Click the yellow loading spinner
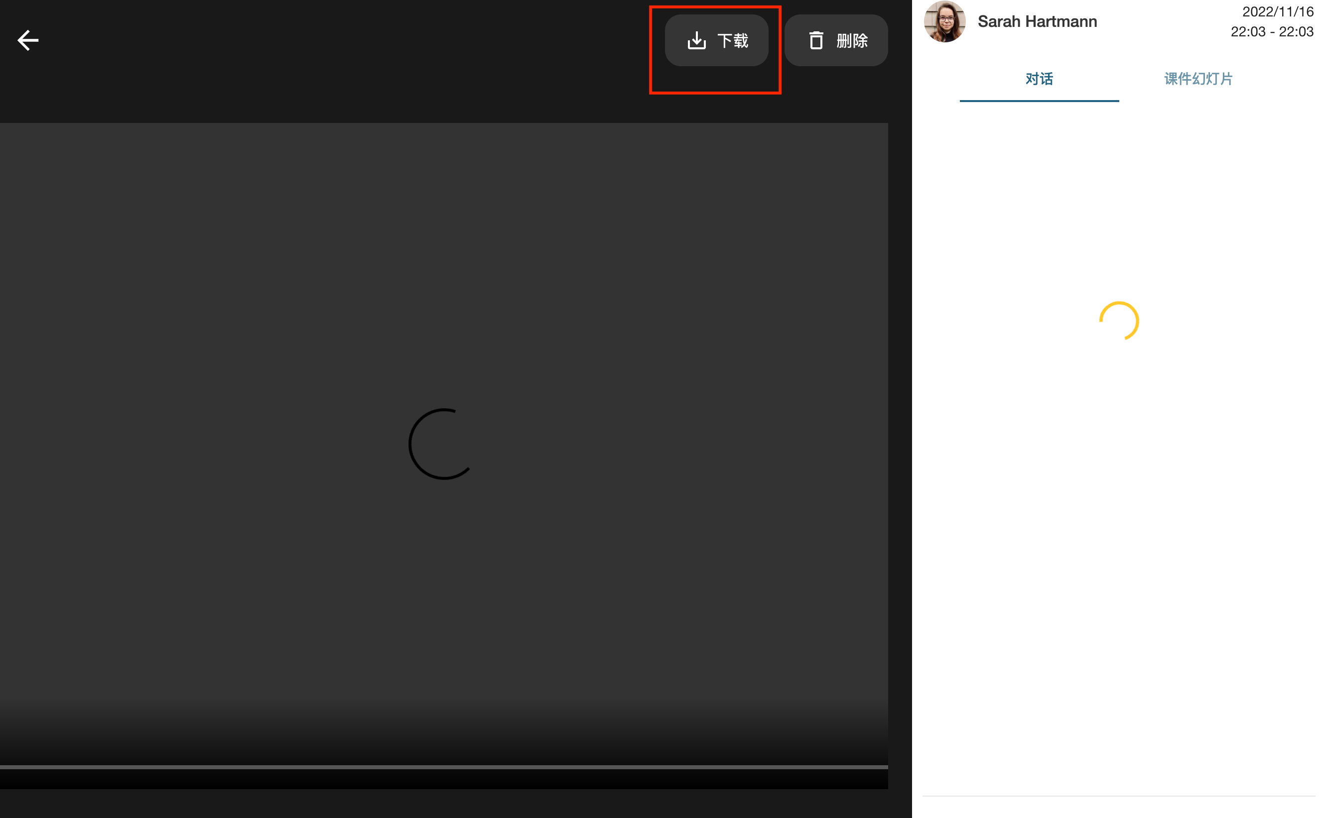The width and height of the screenshot is (1324, 818). click(1118, 320)
